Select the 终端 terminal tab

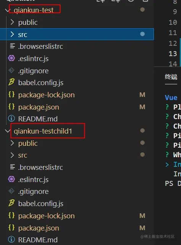point(171,77)
